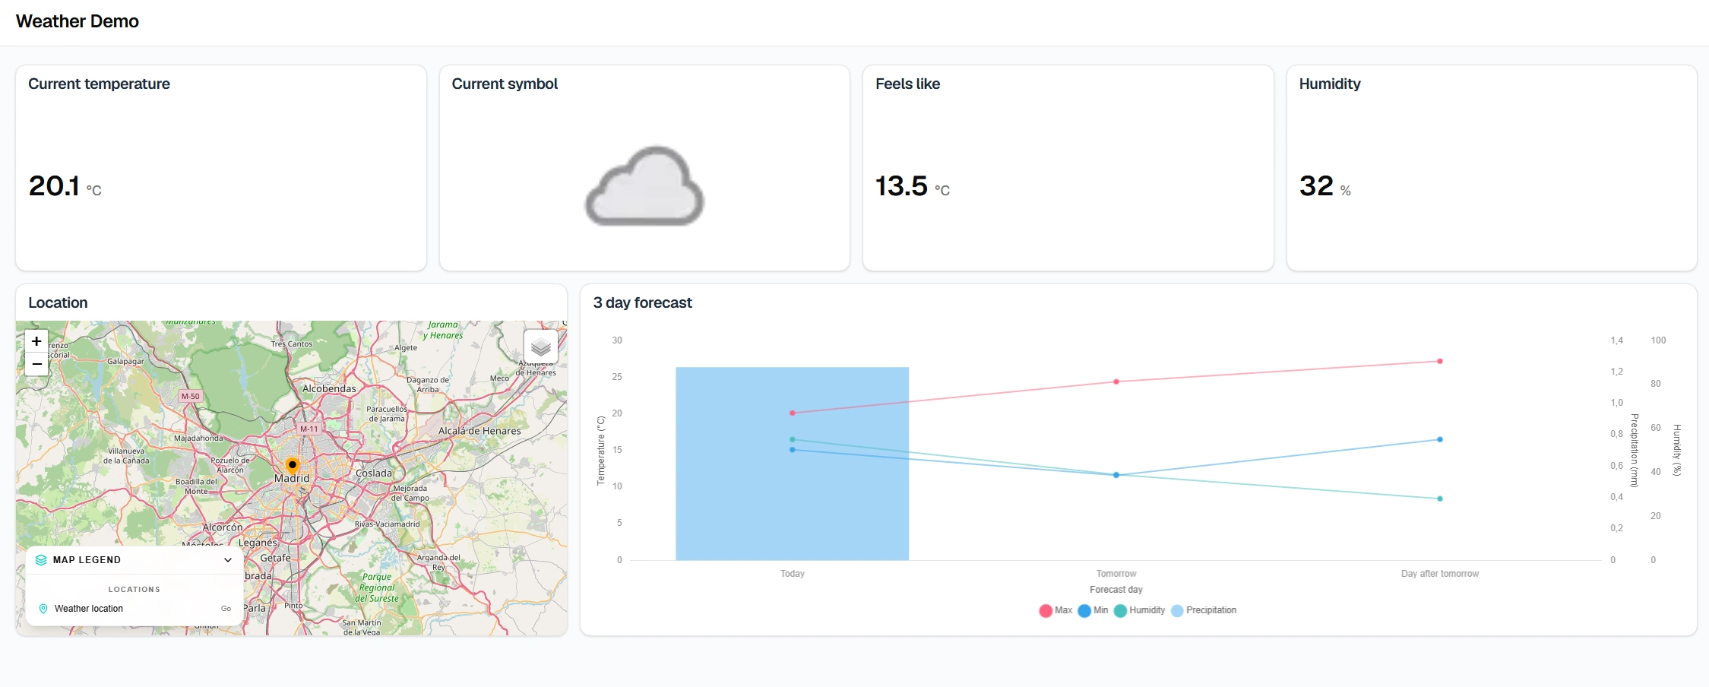1709x687 pixels.
Task: Click the Today precipitation bar
Action: [793, 464]
